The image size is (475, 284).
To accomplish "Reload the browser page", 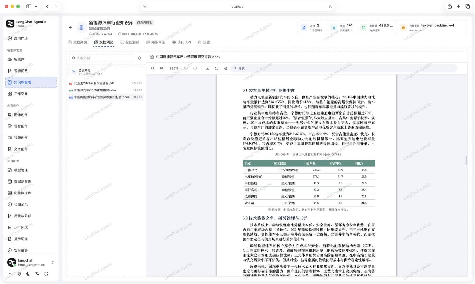I will pyautogui.click(x=330, y=7).
